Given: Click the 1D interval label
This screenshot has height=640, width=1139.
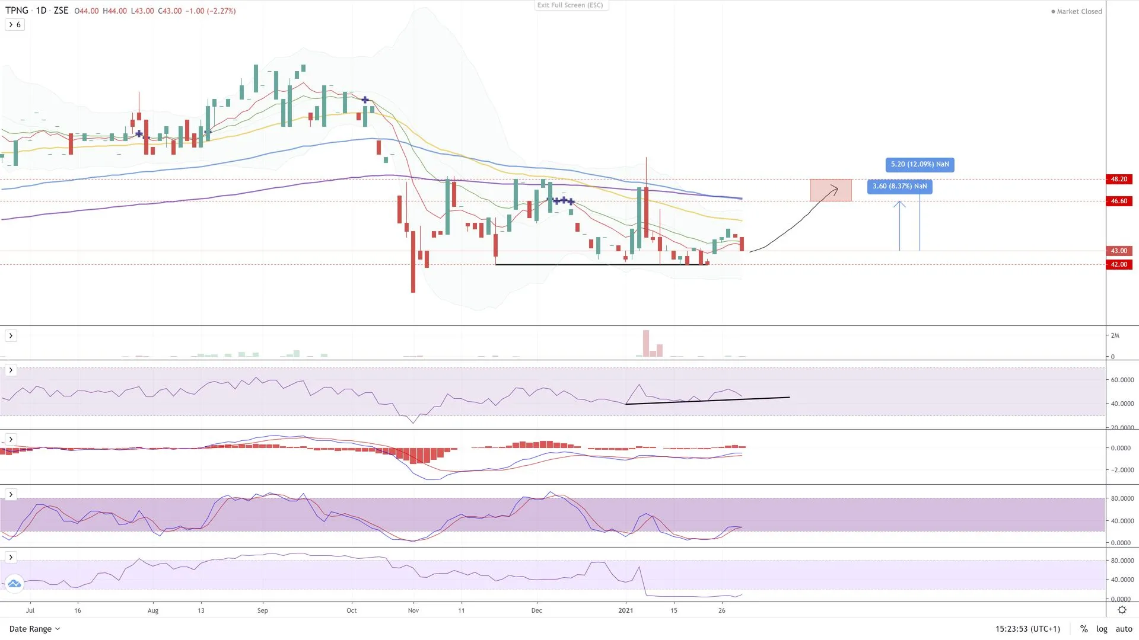Looking at the screenshot, I should click(41, 11).
